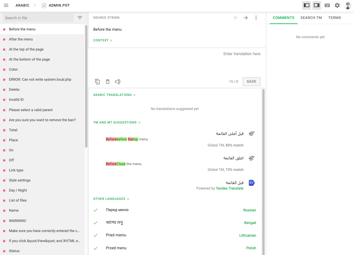Image resolution: width=354 pixels, height=255 pixels.
Task: Go to previous string arrow
Action: coord(236,18)
